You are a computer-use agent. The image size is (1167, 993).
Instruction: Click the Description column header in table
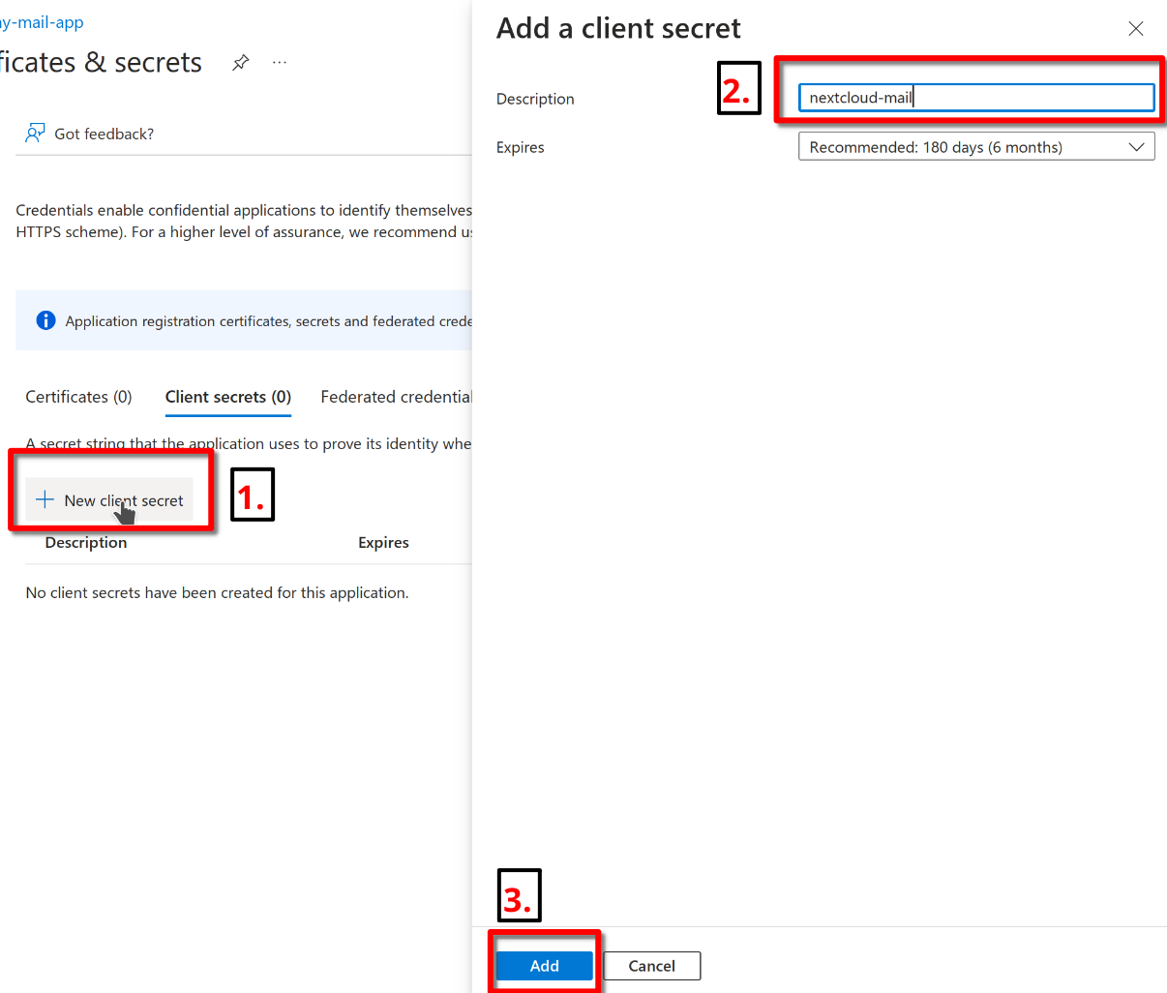tap(86, 543)
